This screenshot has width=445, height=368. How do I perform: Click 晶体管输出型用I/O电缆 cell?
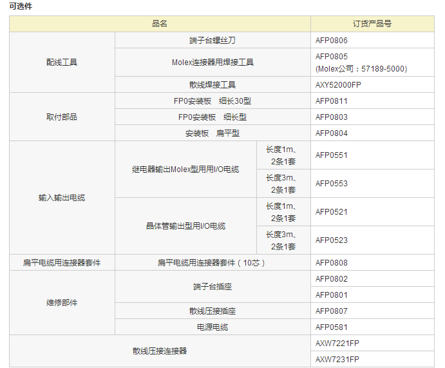point(185,226)
